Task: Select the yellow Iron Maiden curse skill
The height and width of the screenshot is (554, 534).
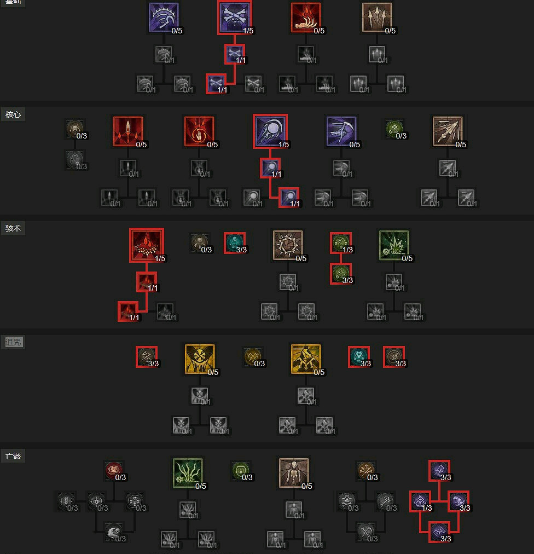Action: point(306,359)
